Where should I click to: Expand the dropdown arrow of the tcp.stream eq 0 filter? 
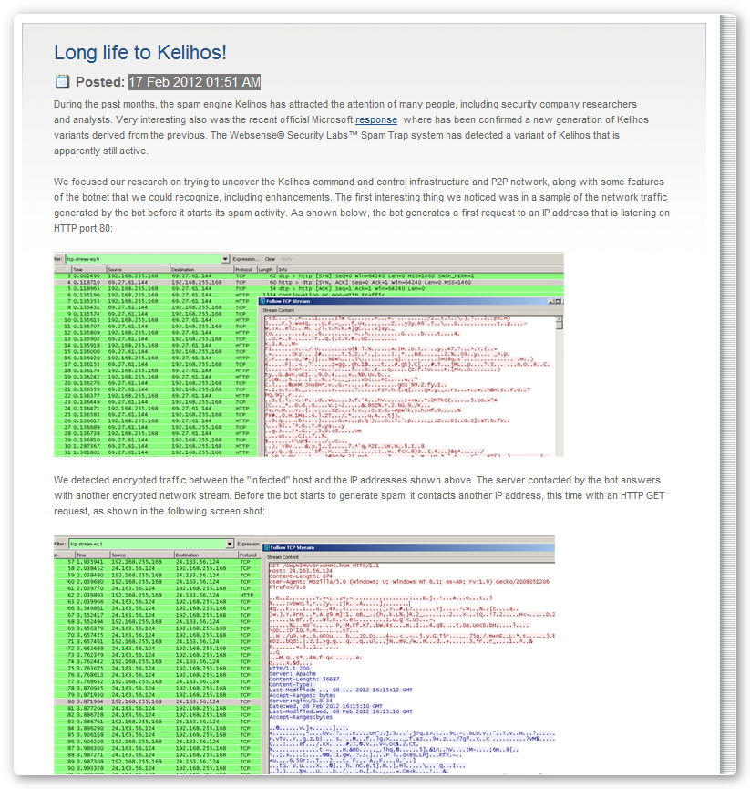(226, 259)
